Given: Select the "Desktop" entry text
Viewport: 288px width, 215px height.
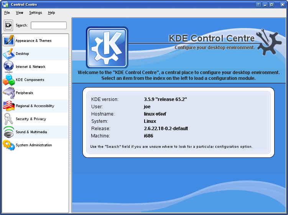Looking at the screenshot, I should tap(22, 54).
